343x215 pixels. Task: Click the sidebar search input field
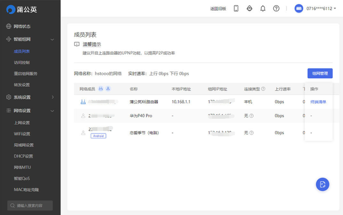pyautogui.click(x=32, y=205)
